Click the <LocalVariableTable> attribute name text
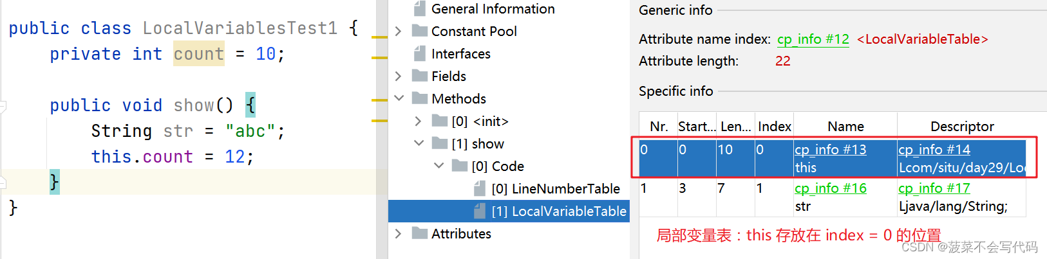1047x259 pixels. tap(922, 39)
